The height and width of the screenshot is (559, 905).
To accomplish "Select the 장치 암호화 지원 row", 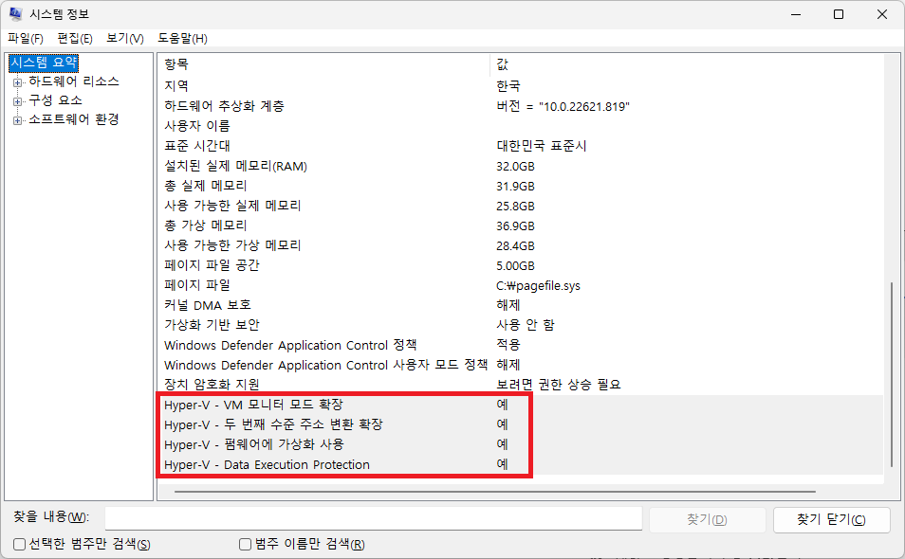I will point(520,385).
